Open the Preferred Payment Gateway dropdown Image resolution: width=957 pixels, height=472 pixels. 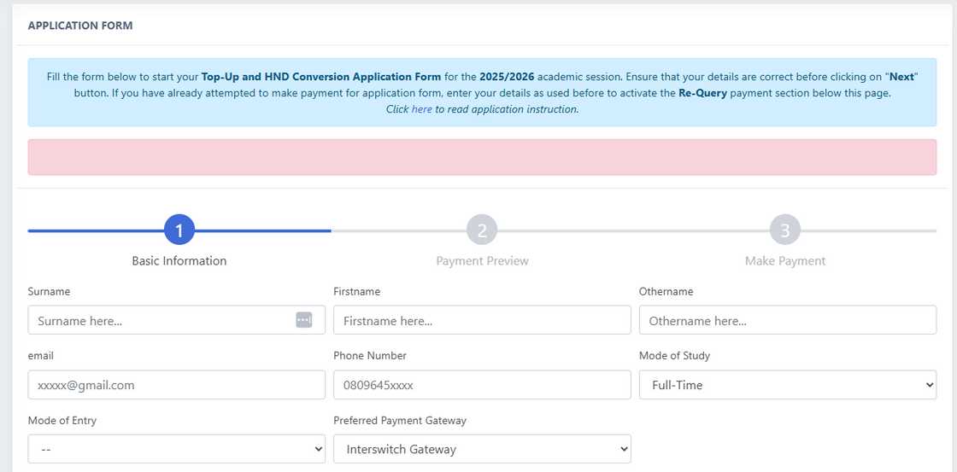[x=482, y=449]
